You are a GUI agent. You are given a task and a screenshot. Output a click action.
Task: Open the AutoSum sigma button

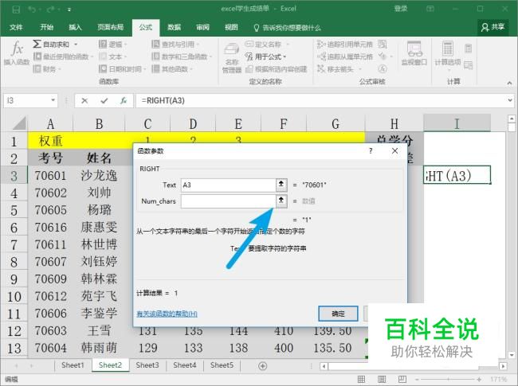pyautogui.click(x=51, y=45)
